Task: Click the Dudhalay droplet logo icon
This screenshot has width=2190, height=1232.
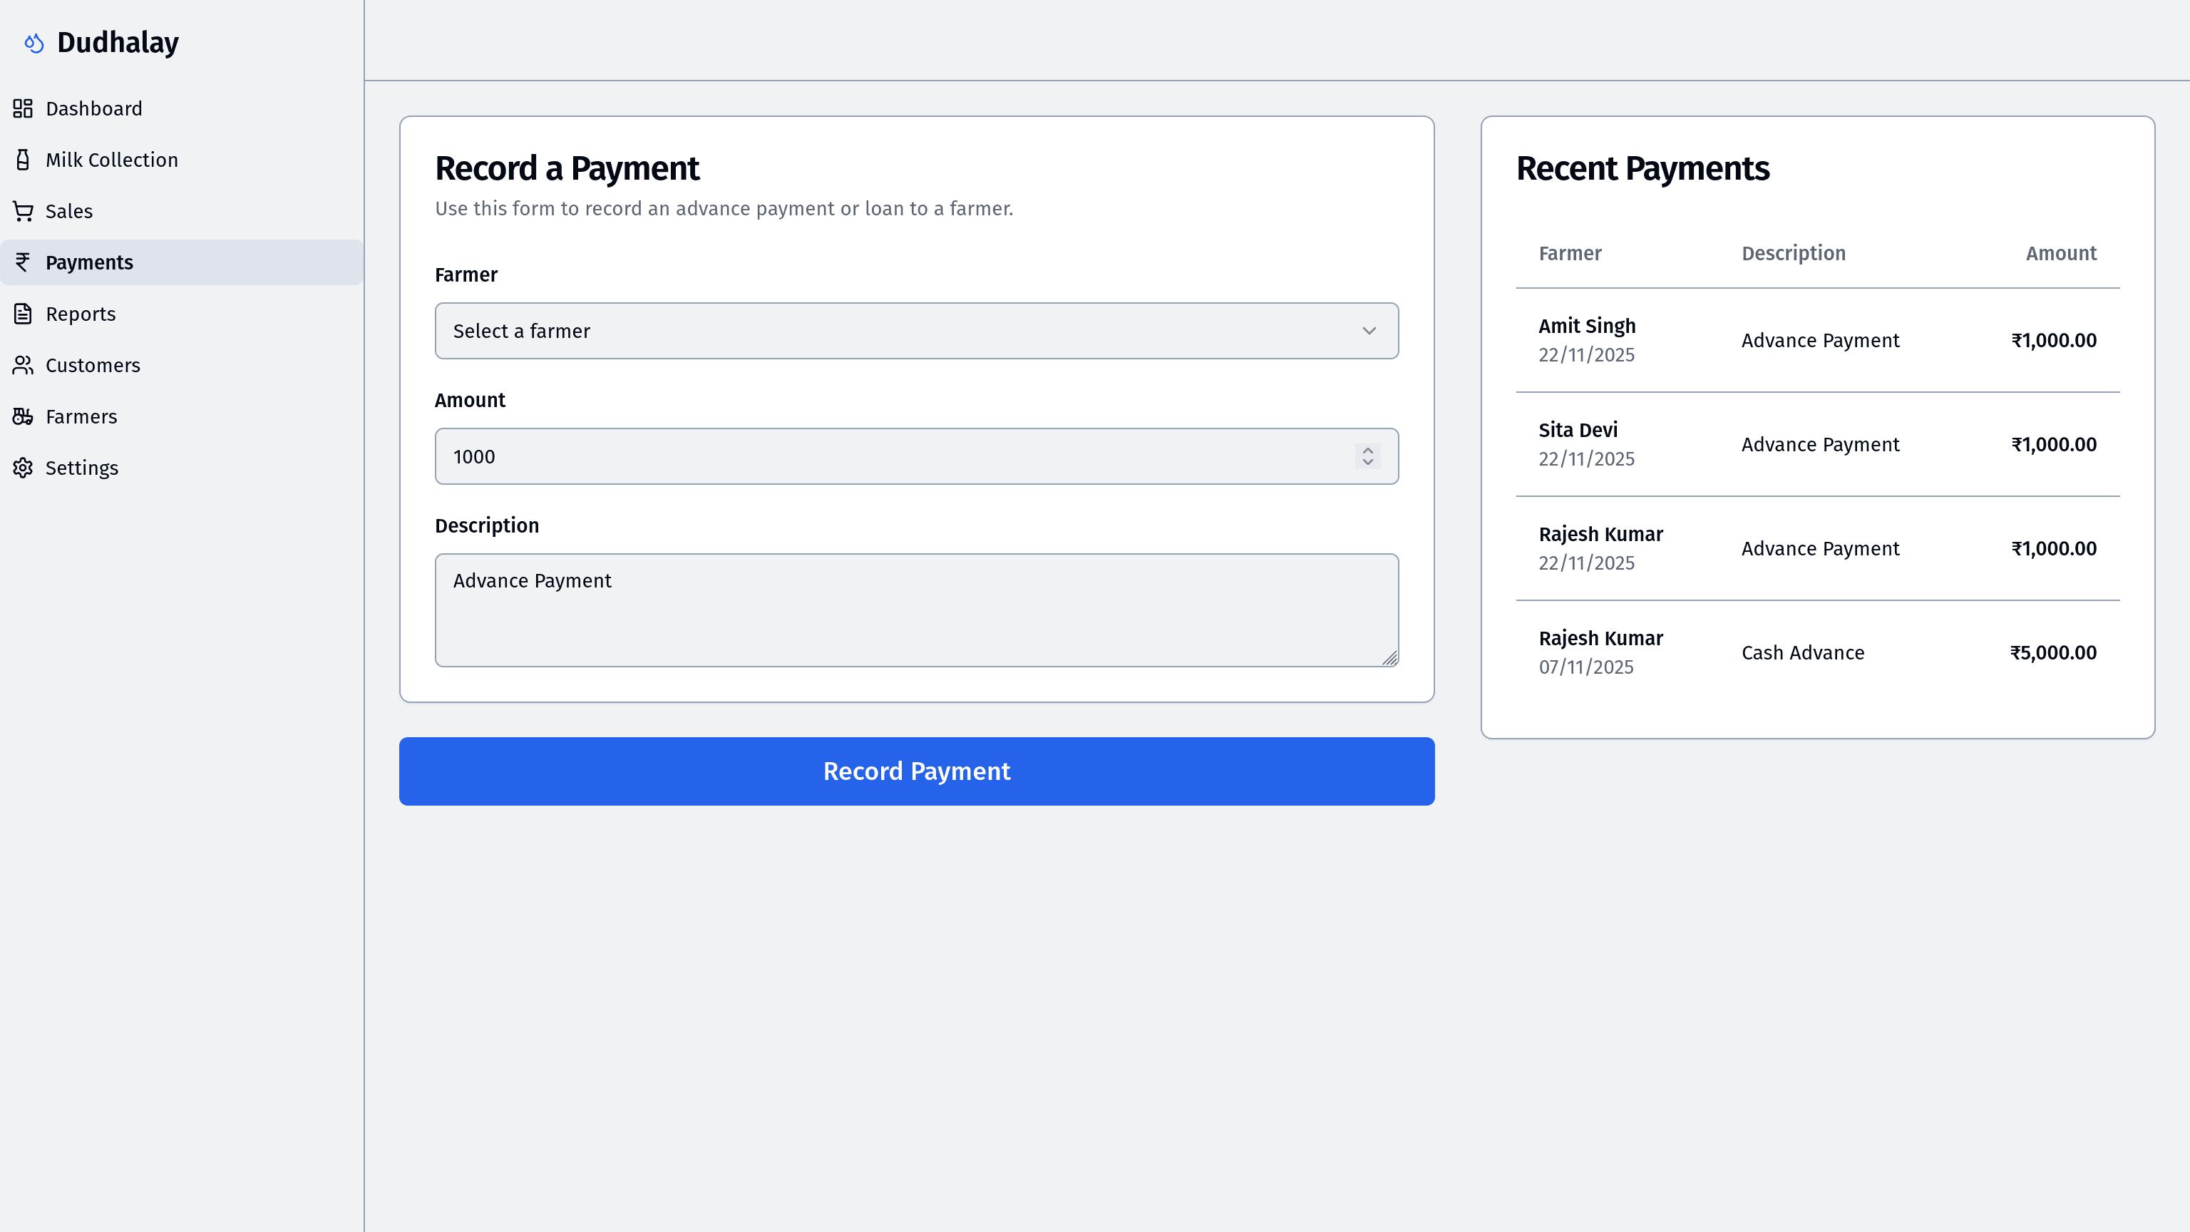Action: click(34, 43)
